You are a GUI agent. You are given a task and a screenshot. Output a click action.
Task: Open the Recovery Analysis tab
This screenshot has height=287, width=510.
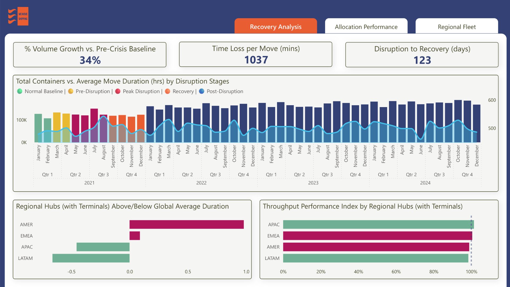pos(275,27)
